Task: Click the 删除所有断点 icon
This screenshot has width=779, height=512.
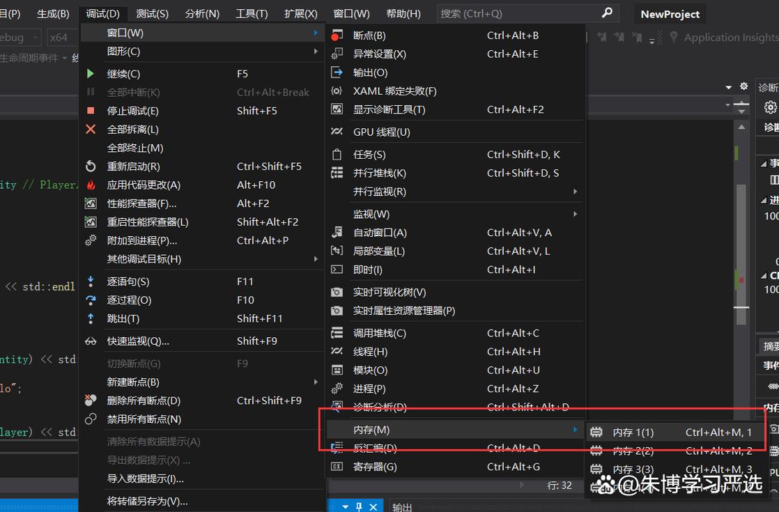Action: 91,401
